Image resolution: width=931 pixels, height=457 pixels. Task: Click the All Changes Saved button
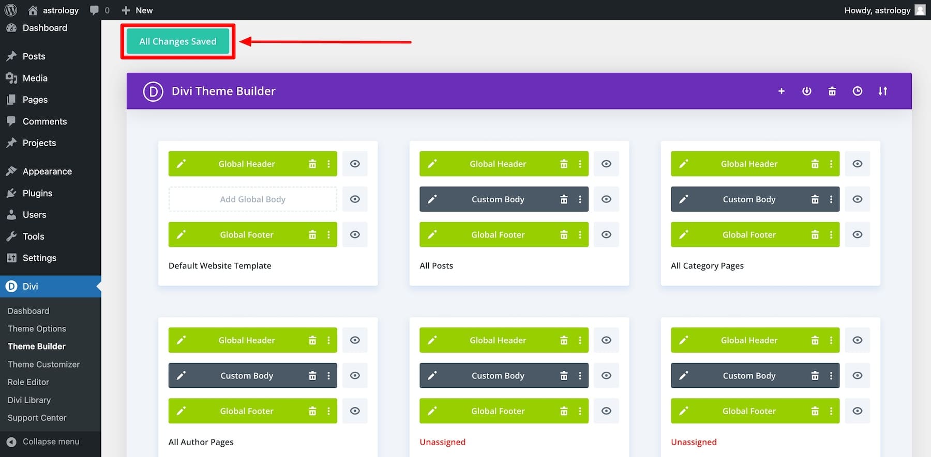coord(178,41)
